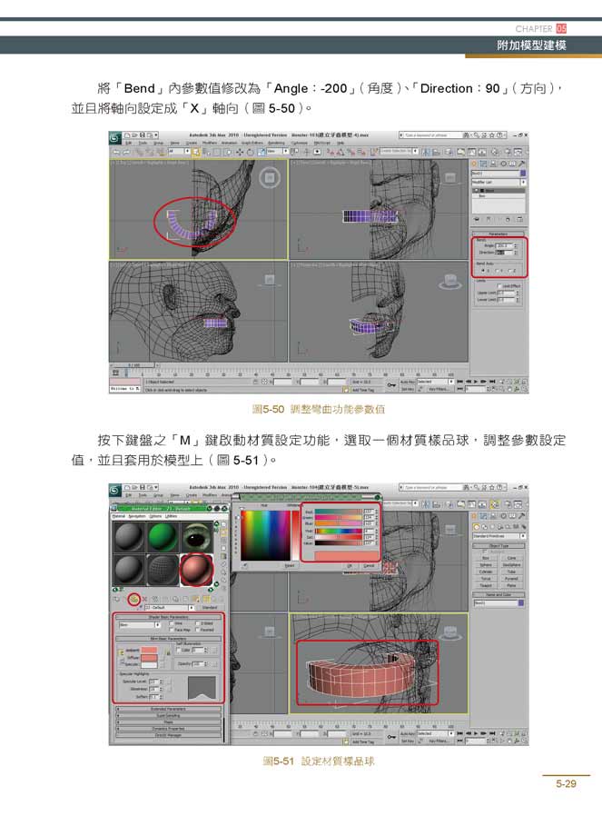This screenshot has width=602, height=816.
Task: Click the Hue slider in the Color Selector
Action: [x=339, y=531]
